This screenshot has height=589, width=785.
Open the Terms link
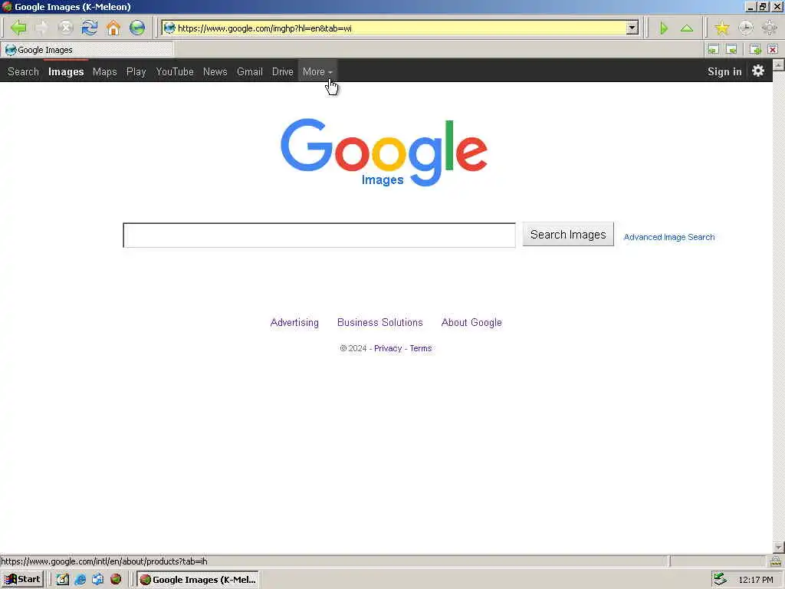click(421, 348)
